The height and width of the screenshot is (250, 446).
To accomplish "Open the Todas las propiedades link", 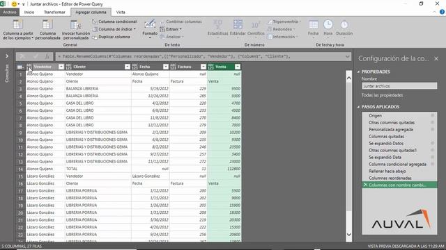I will coord(383,95).
